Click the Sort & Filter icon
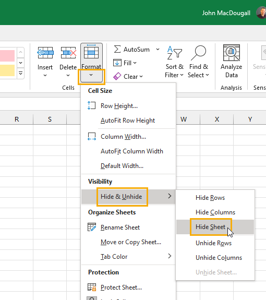 pos(174,53)
